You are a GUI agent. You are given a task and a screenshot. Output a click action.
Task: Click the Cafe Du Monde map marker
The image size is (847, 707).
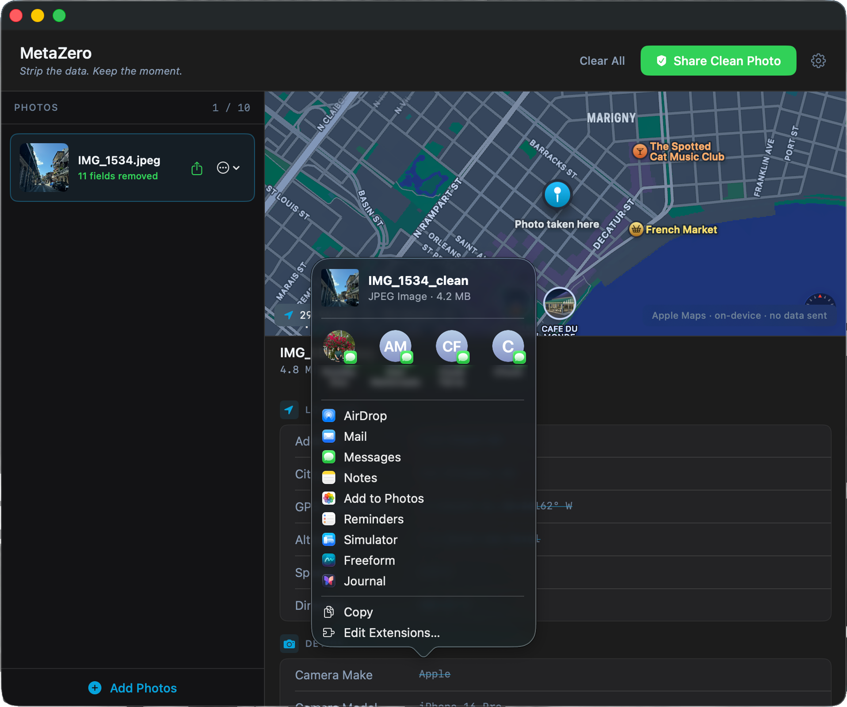pos(559,304)
